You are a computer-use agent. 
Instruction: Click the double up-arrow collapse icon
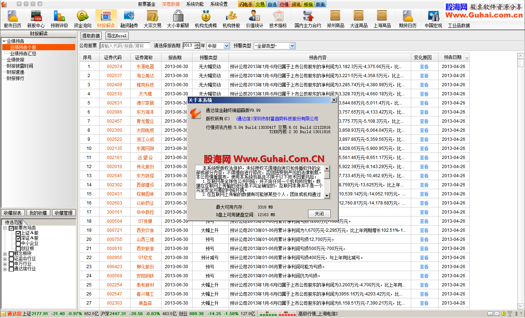point(40,4)
